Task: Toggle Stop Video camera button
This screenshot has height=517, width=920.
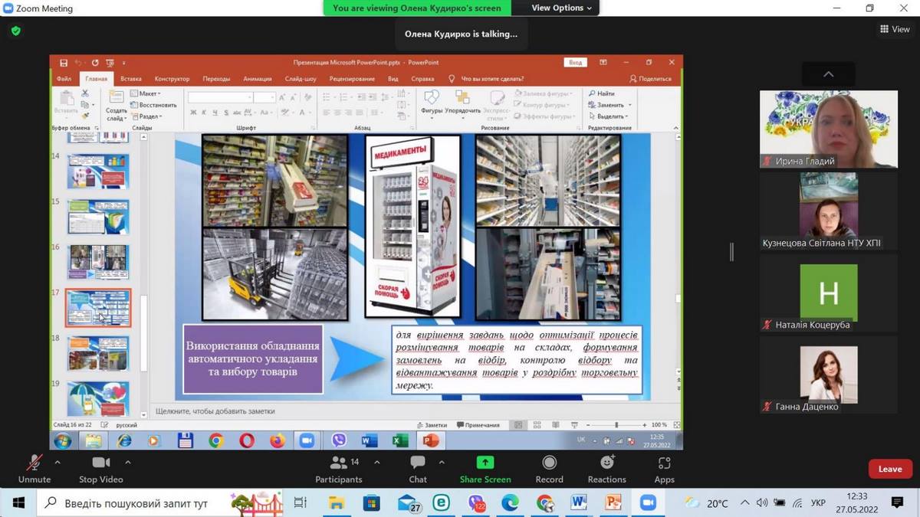Action: point(101,470)
